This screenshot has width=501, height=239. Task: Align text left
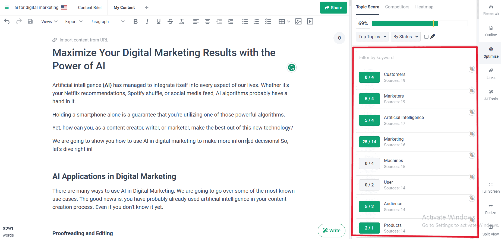[196, 21]
